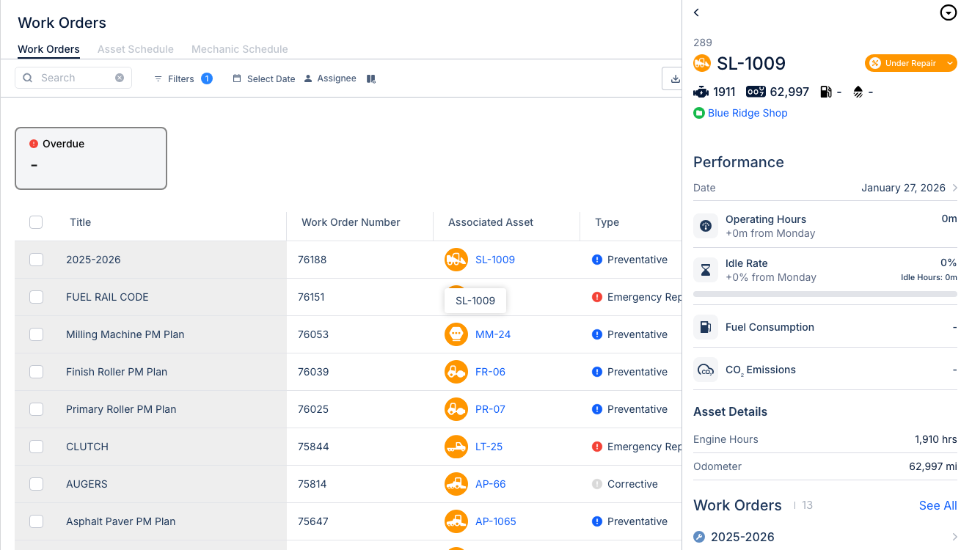Open the Assignee filter
Screen dimensions: 961x550
(x=330, y=78)
